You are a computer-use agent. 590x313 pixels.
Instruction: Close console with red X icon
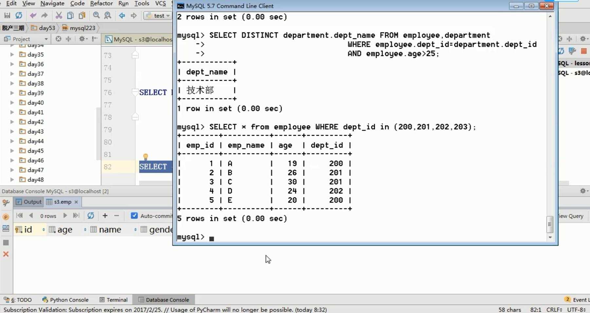(x=6, y=254)
